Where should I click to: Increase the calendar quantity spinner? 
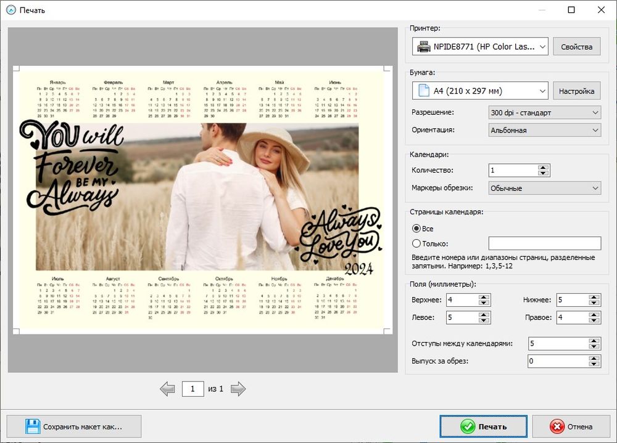pos(543,167)
